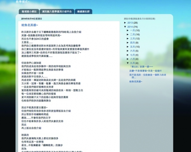Select the line 也給我們很多的鼓勵與舞台

36,101
